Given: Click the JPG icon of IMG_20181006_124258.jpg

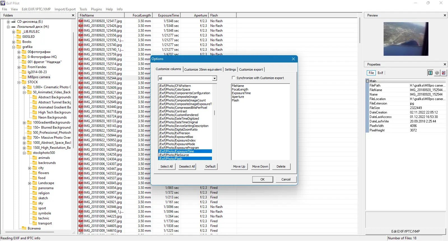Looking at the screenshot, I should (x=81, y=154).
